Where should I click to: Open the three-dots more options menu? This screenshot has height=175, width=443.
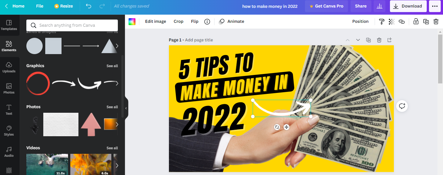point(435,6)
